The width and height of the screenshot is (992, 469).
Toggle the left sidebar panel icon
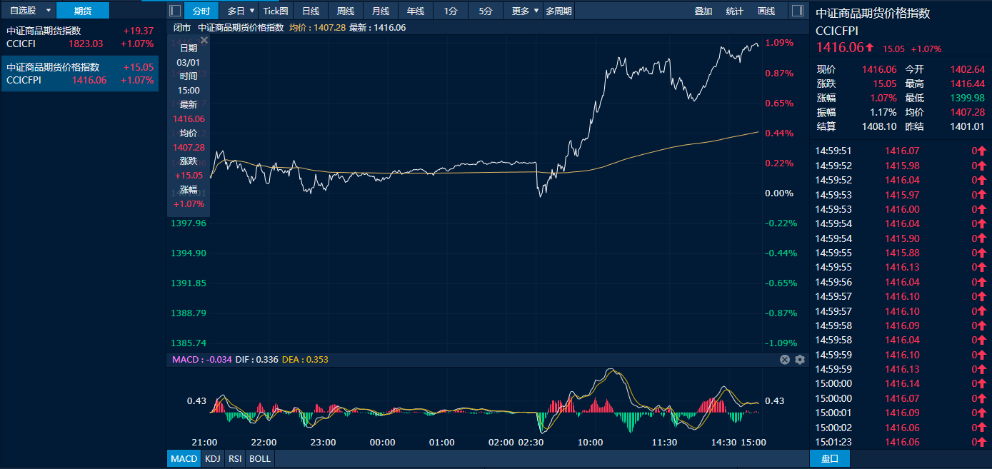click(175, 11)
